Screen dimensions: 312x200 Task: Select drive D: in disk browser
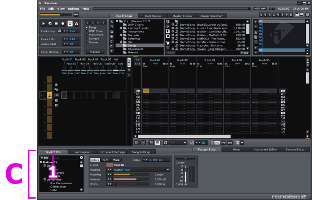(112, 46)
